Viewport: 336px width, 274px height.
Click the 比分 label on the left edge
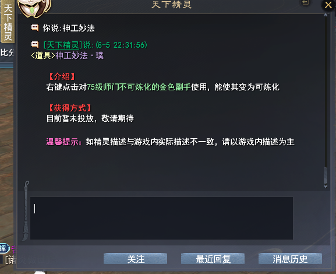7,52
